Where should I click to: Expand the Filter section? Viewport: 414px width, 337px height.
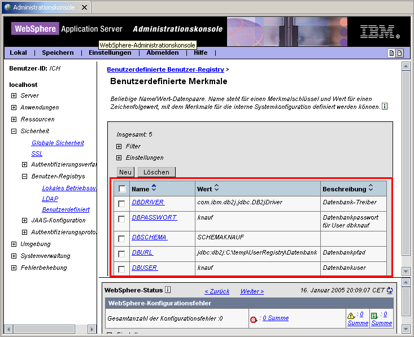119,146
